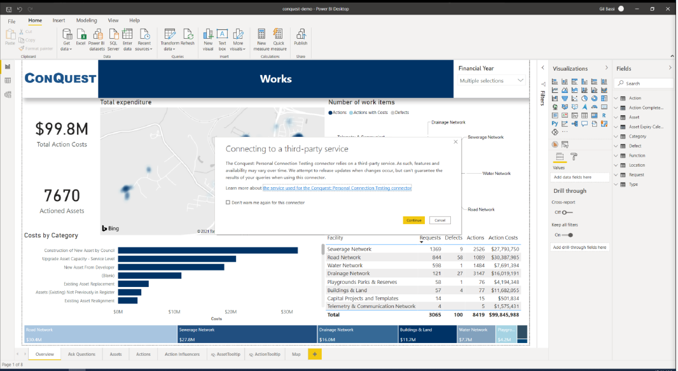Click the Publish icon
Screen dimensions: 678x371
pos(300,34)
